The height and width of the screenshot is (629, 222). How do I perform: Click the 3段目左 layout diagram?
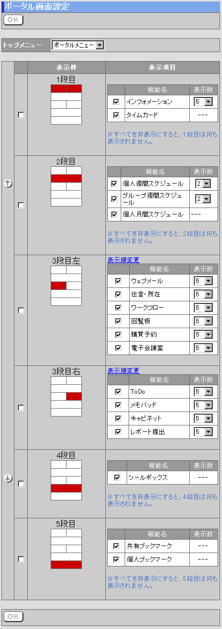pyautogui.click(x=66, y=285)
